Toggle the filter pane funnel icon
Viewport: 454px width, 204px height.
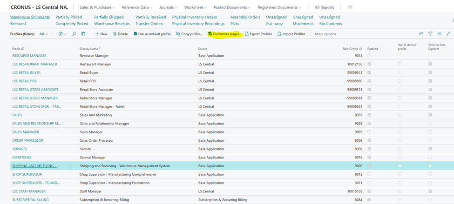click(430, 34)
